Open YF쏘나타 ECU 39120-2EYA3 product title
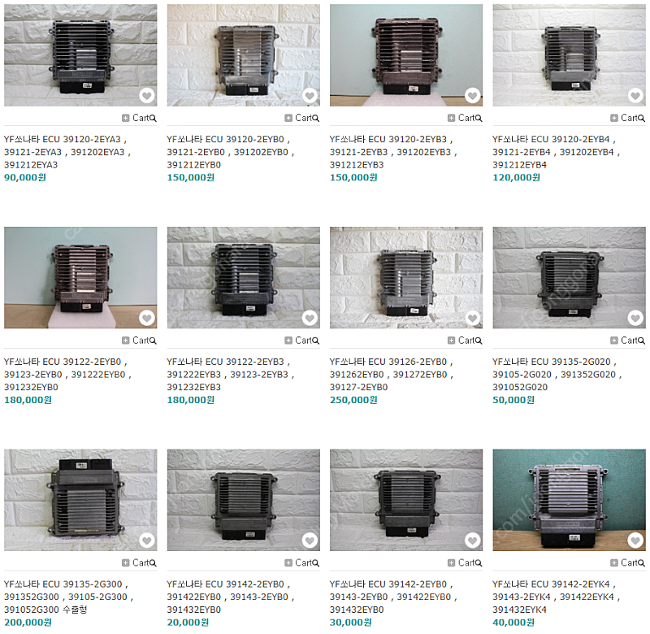650x634 pixels. pyautogui.click(x=67, y=152)
